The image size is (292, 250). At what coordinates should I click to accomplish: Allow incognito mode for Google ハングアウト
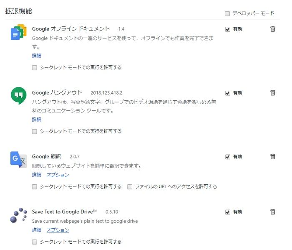click(35, 131)
